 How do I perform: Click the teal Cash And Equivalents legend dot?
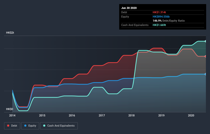(x=44, y=126)
